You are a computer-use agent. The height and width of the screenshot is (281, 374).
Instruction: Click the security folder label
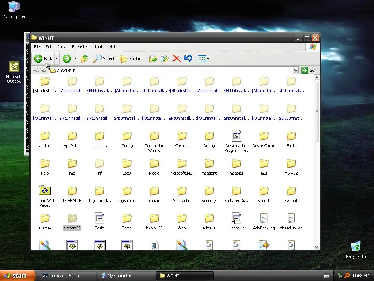coord(209,201)
